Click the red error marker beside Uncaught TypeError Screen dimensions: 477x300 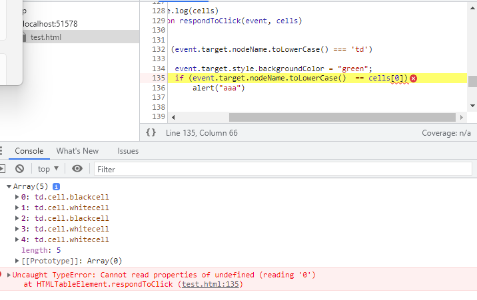pos(1,275)
